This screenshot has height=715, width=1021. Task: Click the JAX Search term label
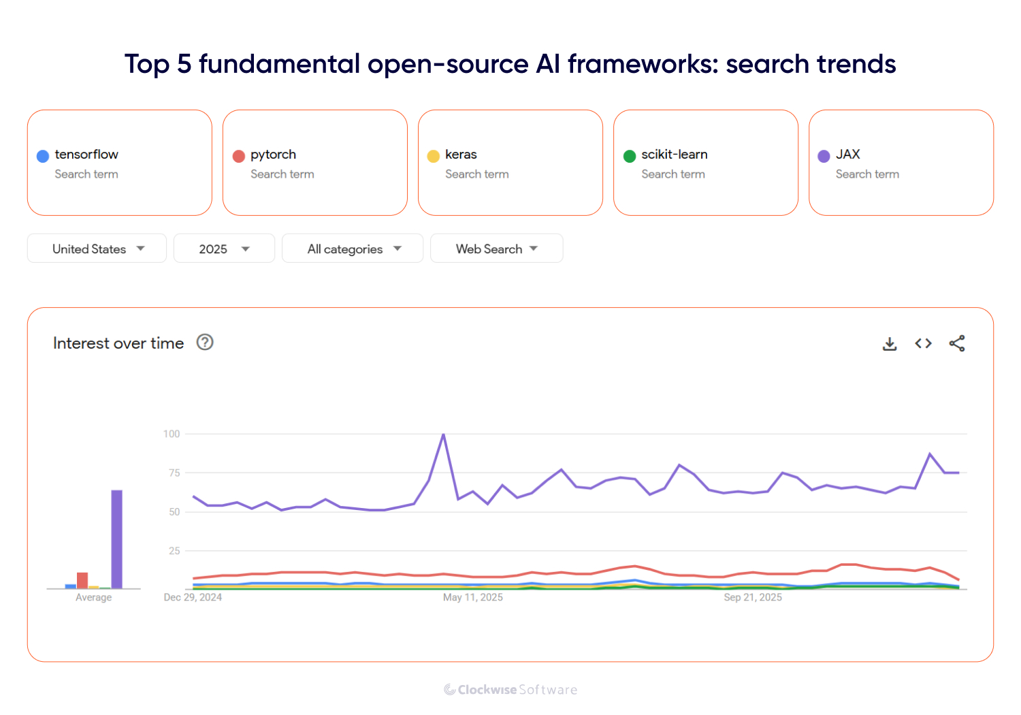[867, 174]
